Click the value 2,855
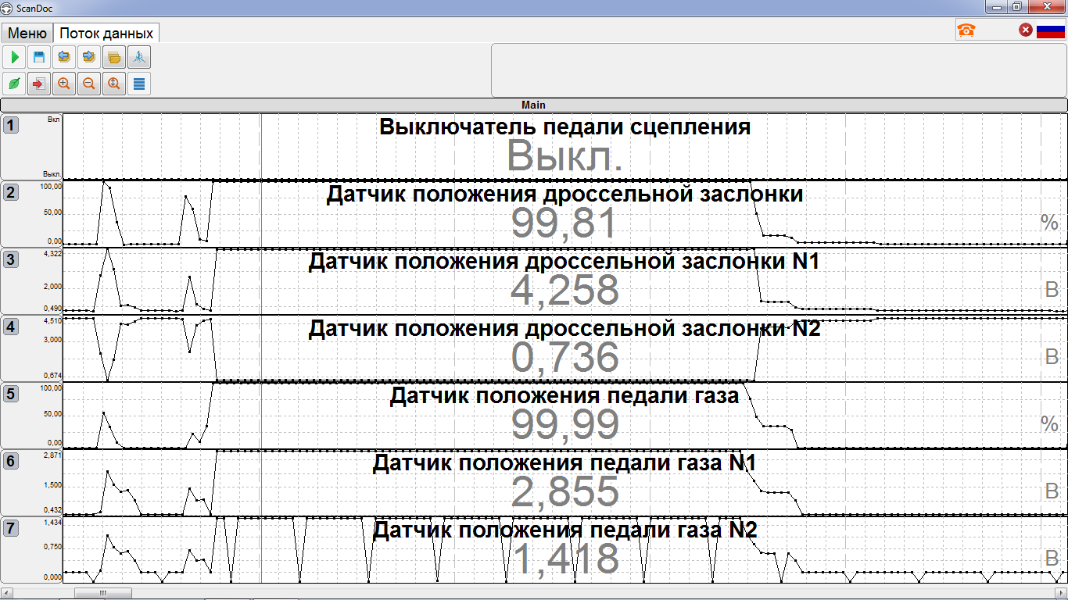 click(565, 493)
